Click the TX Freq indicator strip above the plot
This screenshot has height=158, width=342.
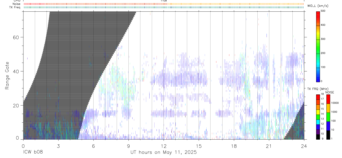(163, 7)
